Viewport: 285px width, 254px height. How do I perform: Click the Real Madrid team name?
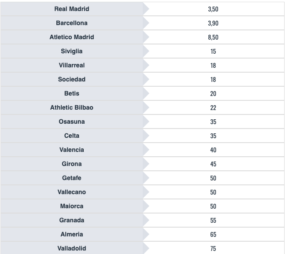point(71,9)
